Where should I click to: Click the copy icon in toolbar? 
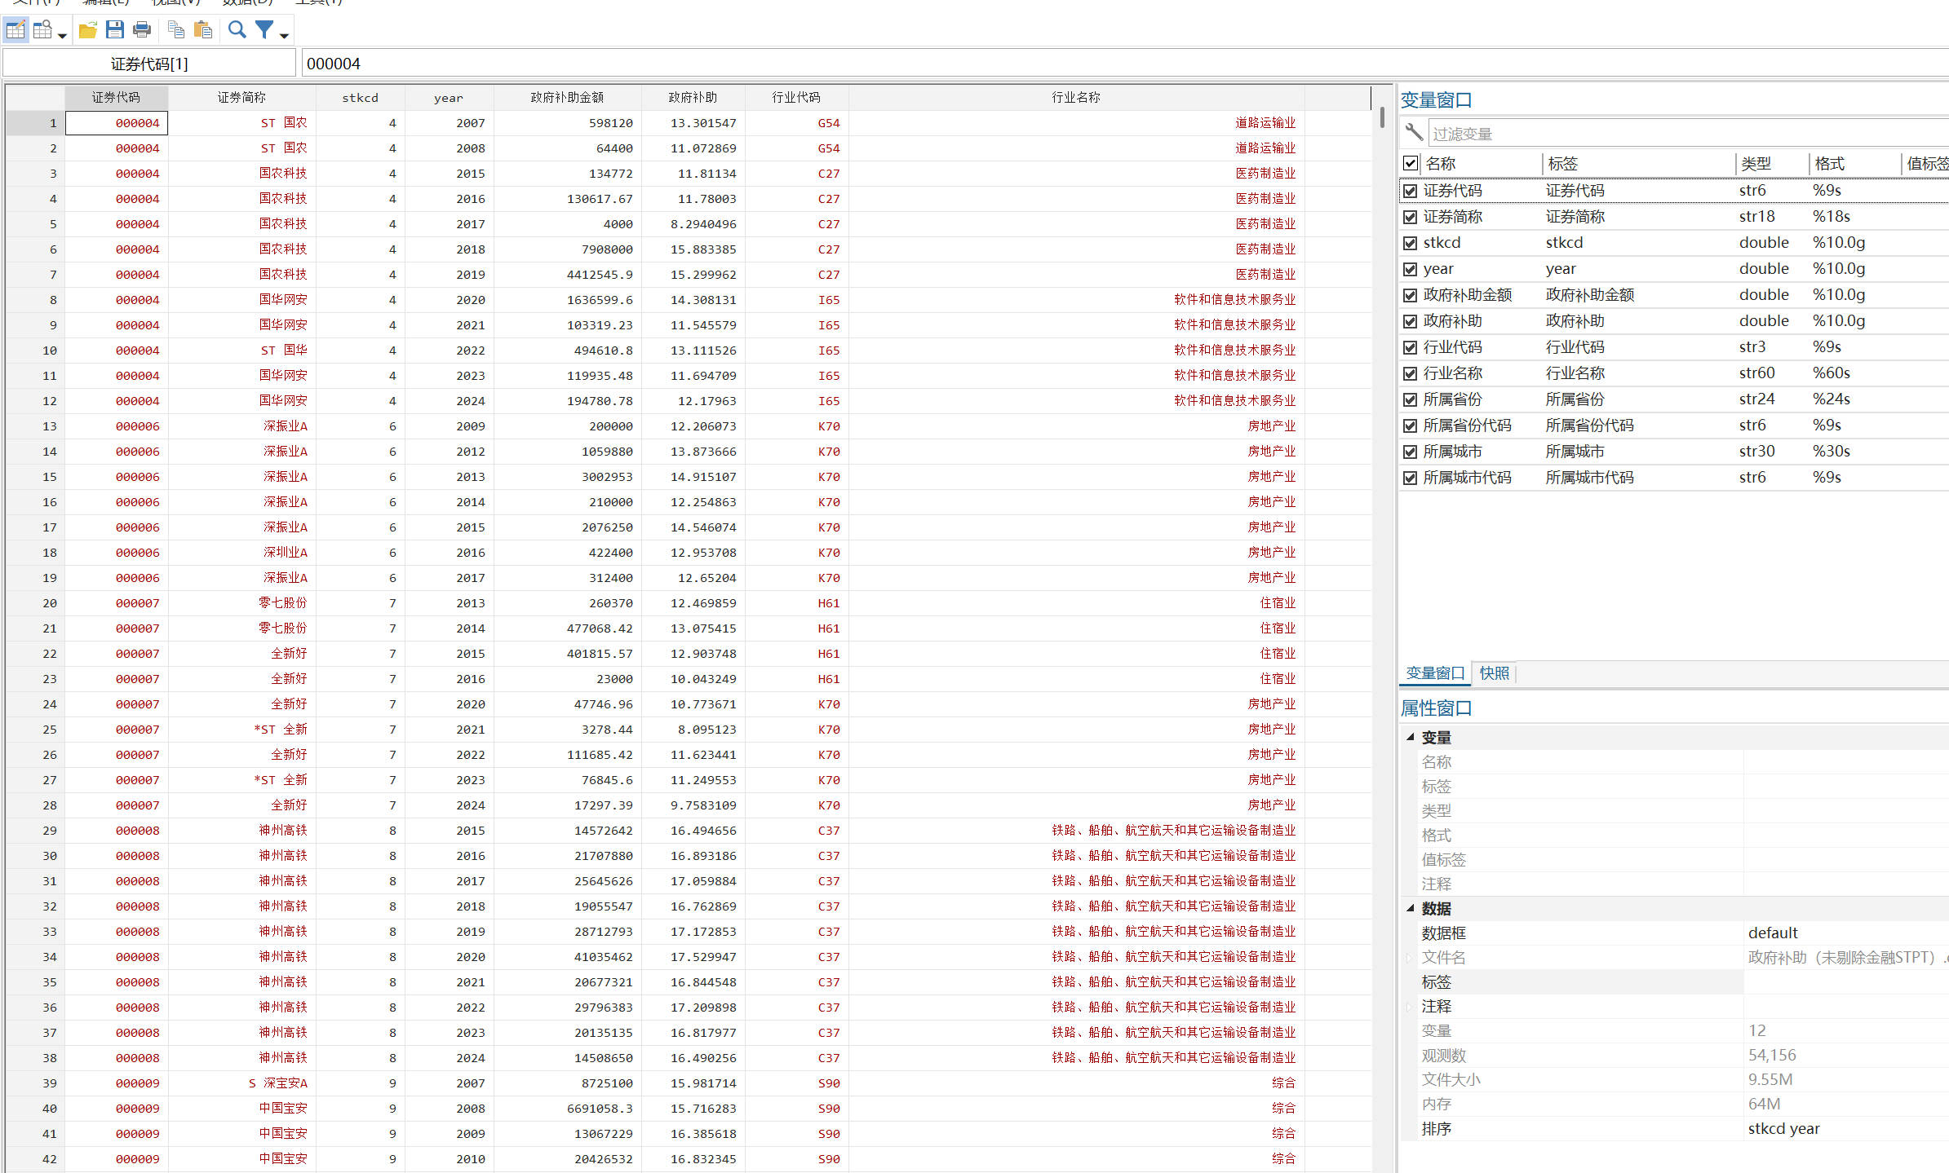pyautogui.click(x=175, y=30)
